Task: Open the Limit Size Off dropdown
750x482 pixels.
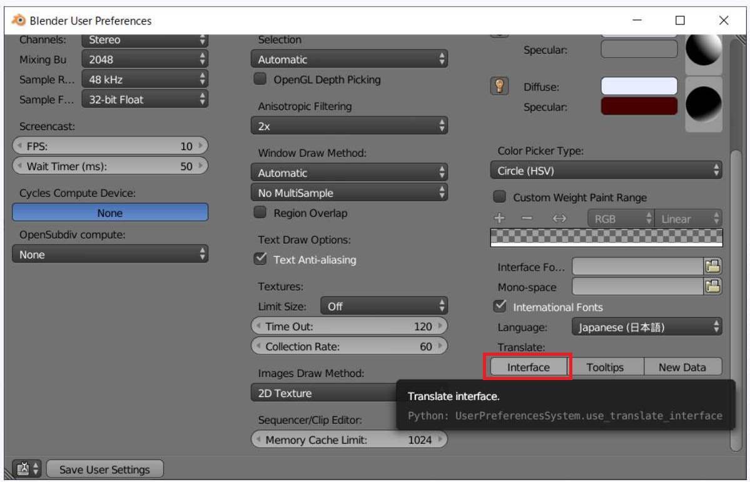Action: coord(384,306)
